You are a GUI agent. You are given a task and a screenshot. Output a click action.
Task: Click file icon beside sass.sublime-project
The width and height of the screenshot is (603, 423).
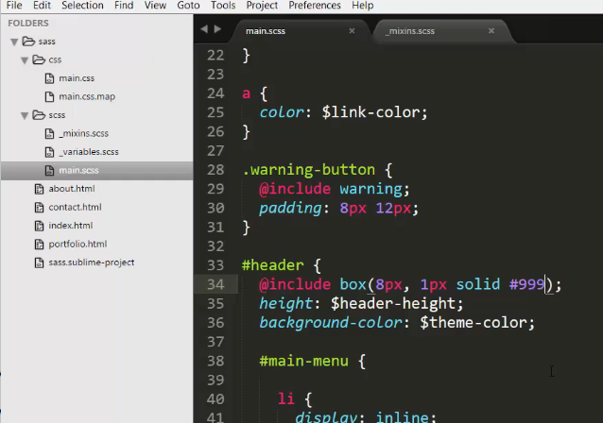pos(40,262)
